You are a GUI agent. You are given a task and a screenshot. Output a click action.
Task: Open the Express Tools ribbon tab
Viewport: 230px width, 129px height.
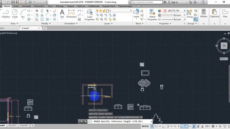coord(109,6)
